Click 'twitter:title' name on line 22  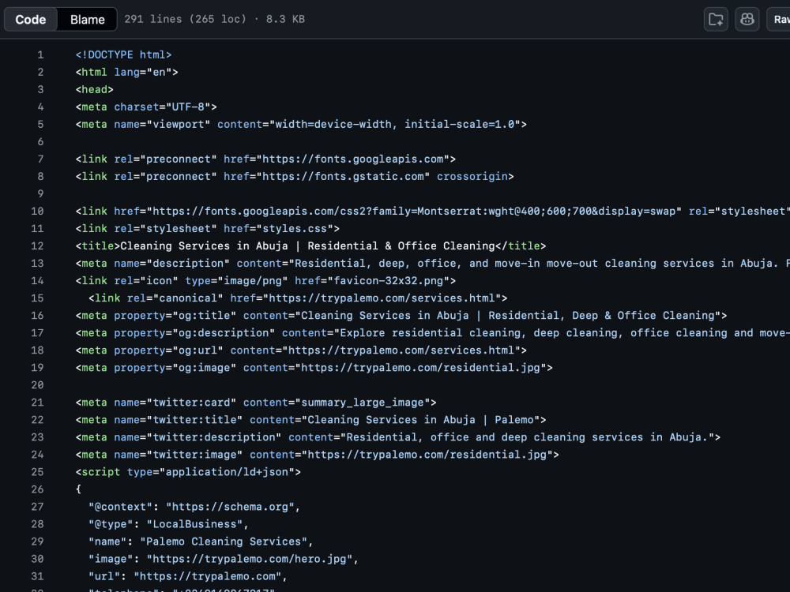click(195, 419)
